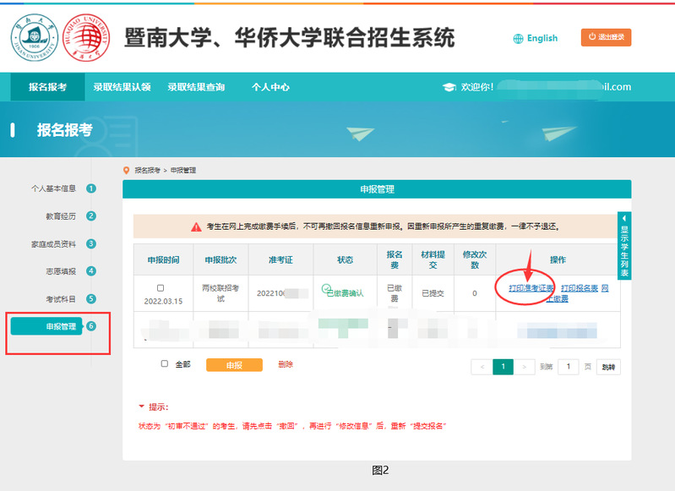Select 家庭成员资料 in the sidebar

point(53,244)
